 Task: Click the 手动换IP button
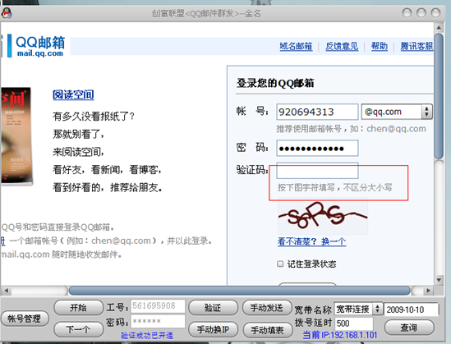213,329
